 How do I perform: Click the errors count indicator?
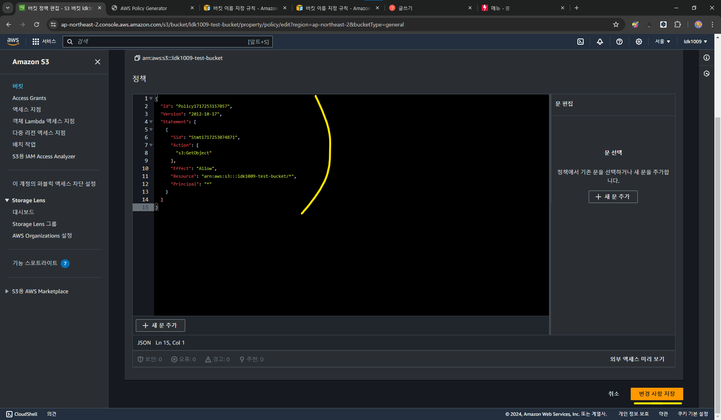[x=184, y=359]
